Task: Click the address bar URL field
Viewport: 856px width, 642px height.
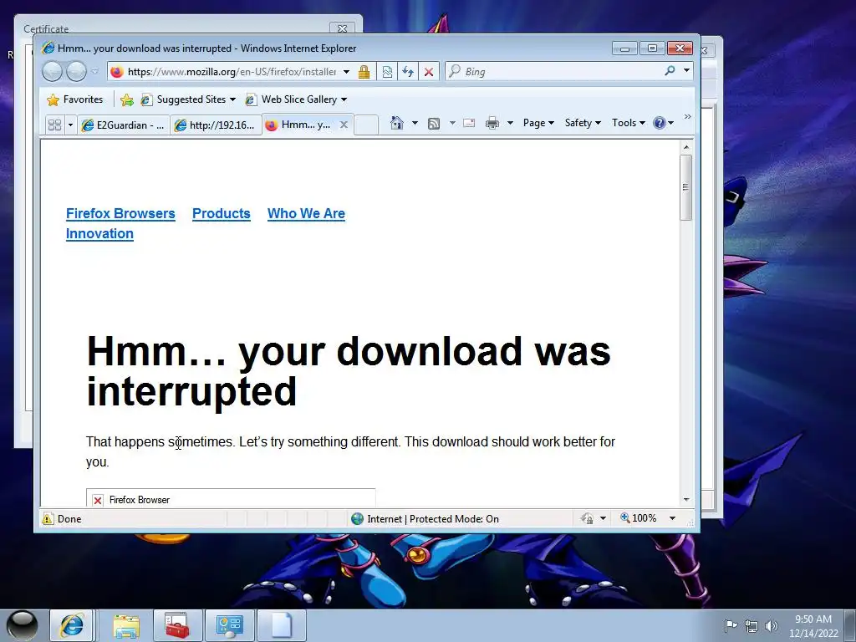Action: pos(232,72)
